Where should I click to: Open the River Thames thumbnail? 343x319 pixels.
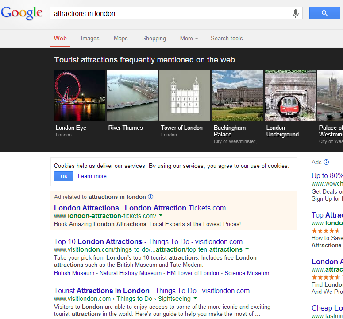coord(132,95)
